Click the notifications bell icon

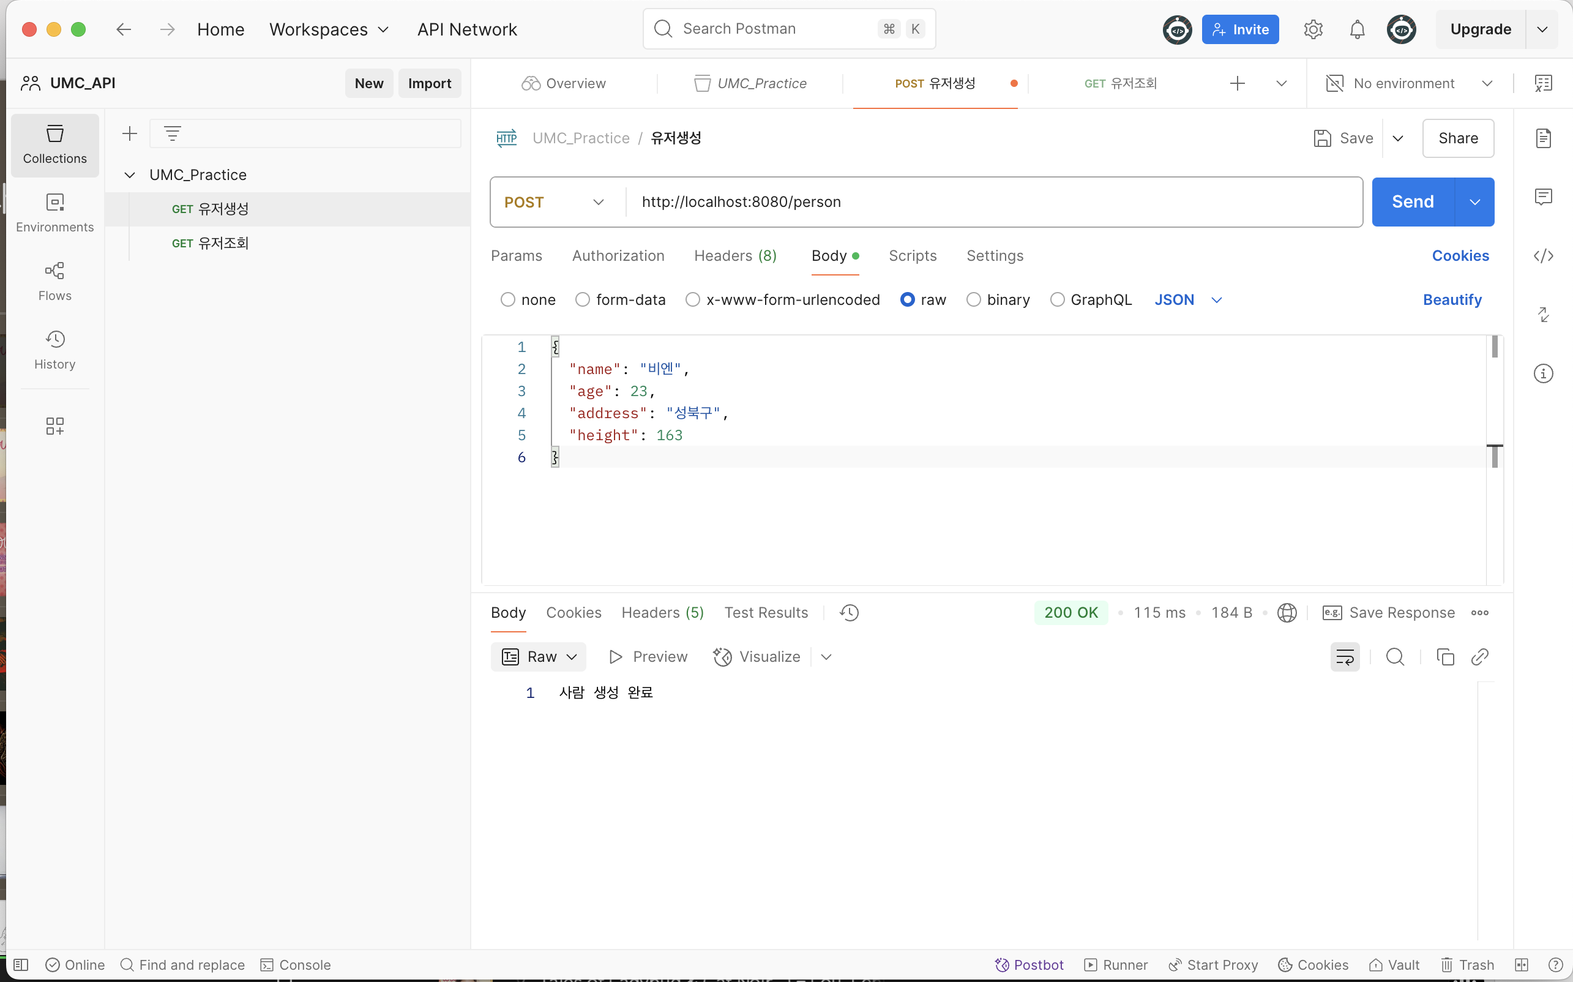coord(1357,29)
